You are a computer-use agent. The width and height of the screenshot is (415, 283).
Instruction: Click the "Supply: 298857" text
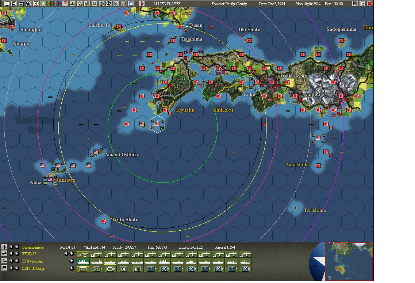coord(124,247)
